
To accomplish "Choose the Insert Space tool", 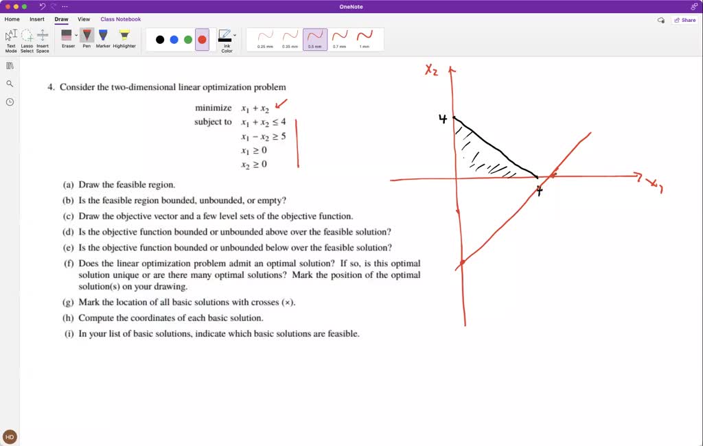I will click(43, 40).
